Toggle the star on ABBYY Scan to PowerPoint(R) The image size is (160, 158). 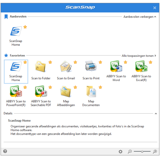[25, 87]
